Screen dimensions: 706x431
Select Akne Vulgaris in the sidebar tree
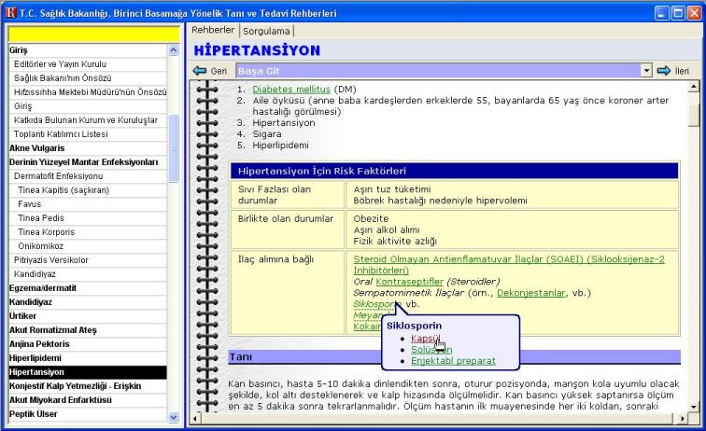pos(37,147)
